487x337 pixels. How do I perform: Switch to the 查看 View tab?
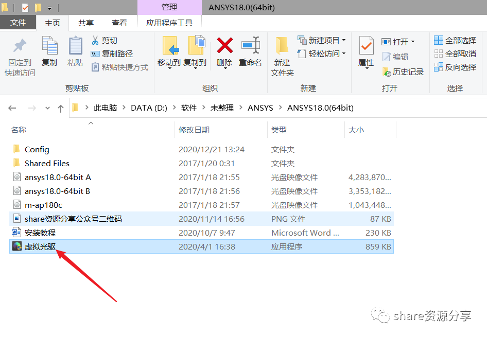(119, 23)
